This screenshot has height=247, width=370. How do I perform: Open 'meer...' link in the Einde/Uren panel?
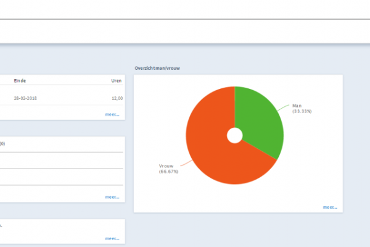[112, 114]
